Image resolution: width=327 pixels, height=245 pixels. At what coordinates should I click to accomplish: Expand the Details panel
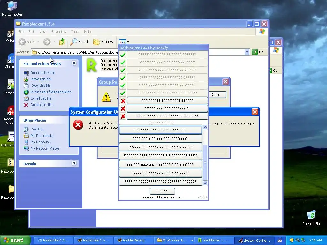(74, 163)
